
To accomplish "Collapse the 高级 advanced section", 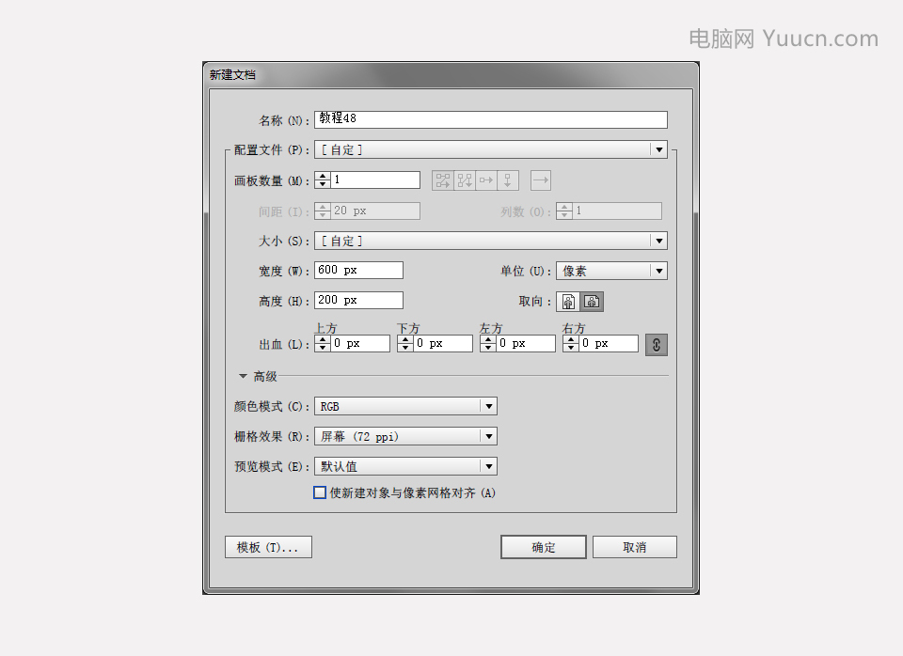I will click(244, 377).
